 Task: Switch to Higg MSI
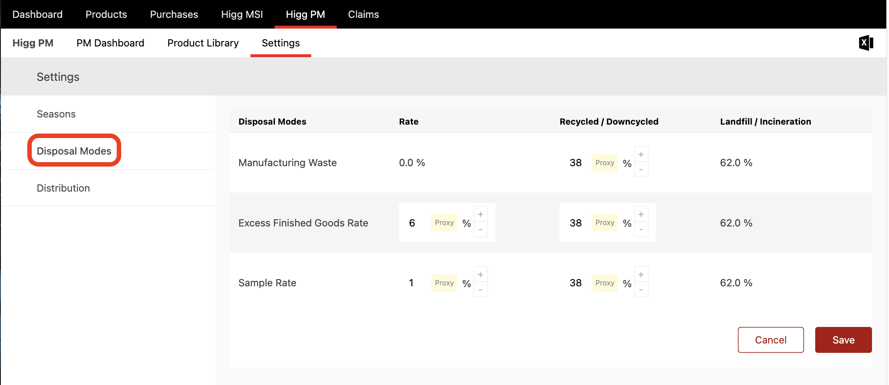[242, 14]
